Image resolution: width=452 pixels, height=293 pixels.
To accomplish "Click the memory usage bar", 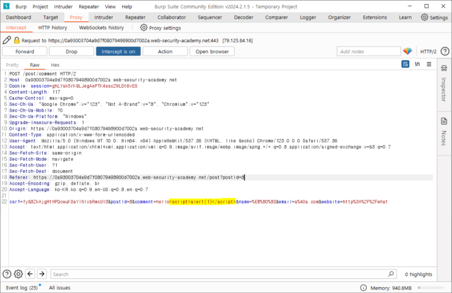I will coord(431,288).
